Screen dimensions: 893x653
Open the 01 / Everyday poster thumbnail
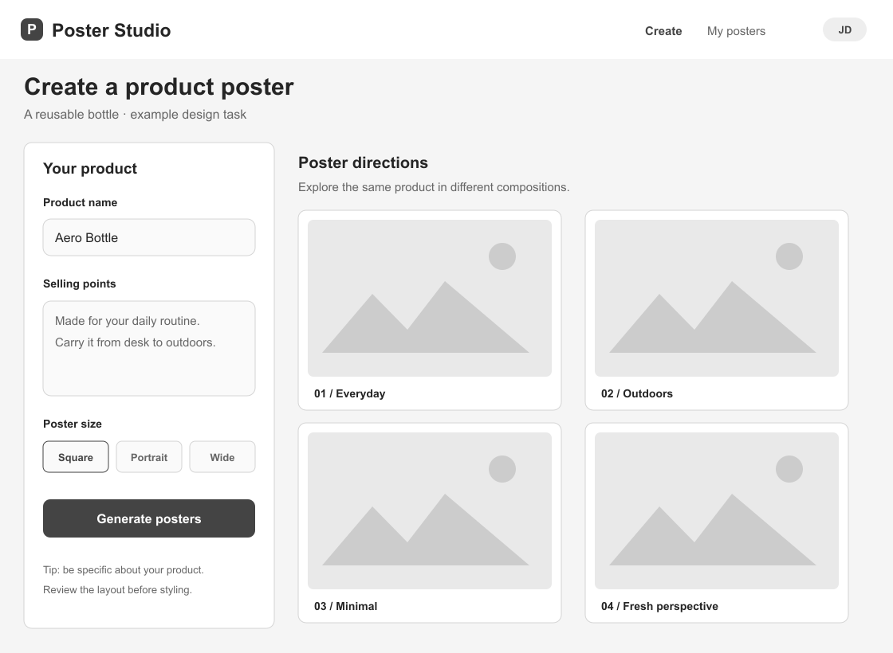pos(430,298)
